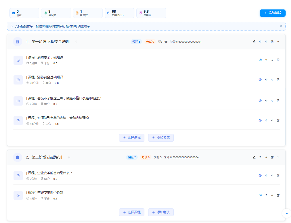
Task: Edit the 第二阶段 stage title with pencil icon
Action: pyautogui.click(x=254, y=157)
